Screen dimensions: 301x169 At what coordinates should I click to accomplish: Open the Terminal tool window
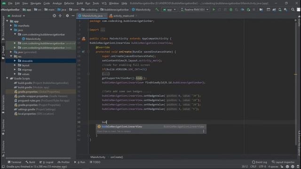[15, 162]
